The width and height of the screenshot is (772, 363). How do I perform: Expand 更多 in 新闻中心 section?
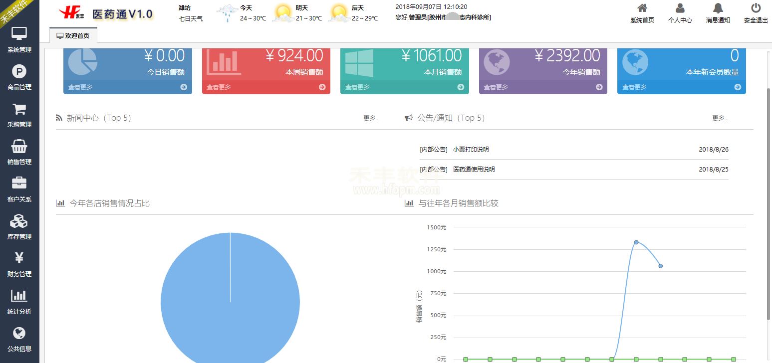tap(371, 118)
